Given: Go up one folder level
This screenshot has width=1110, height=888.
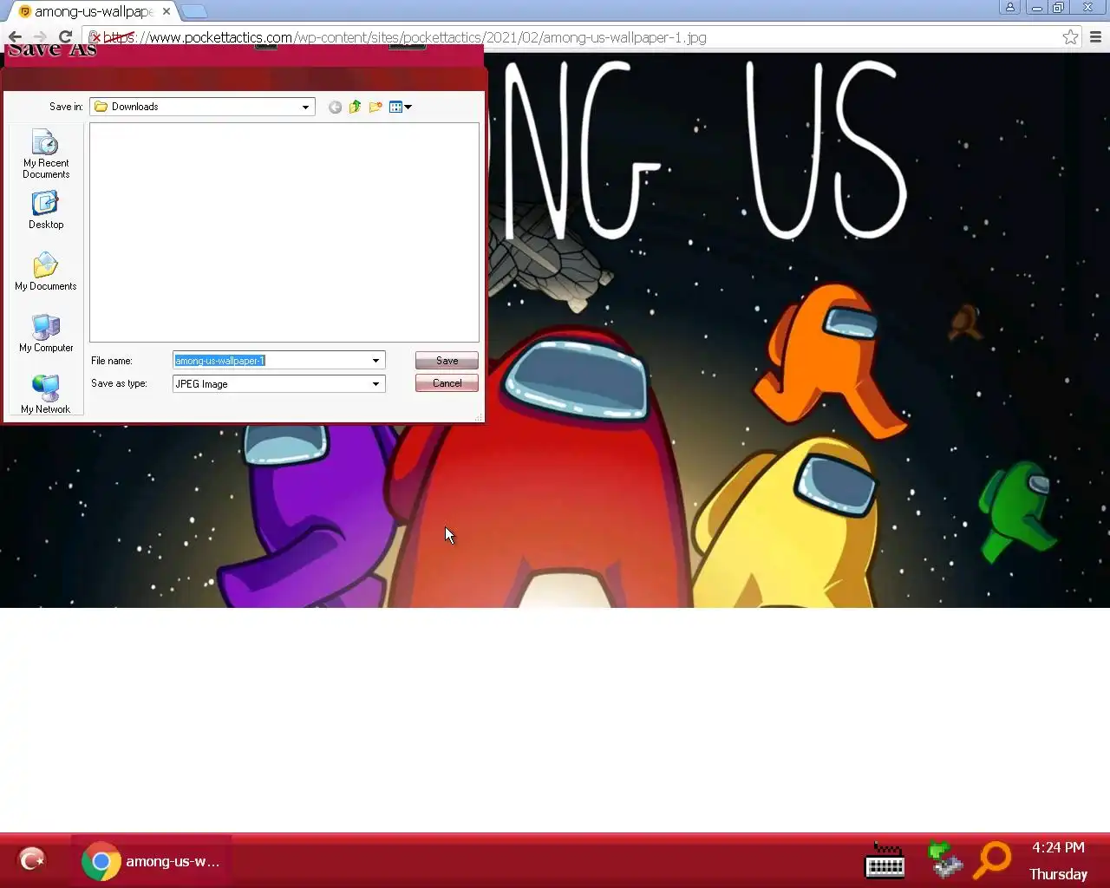Looking at the screenshot, I should 355,107.
